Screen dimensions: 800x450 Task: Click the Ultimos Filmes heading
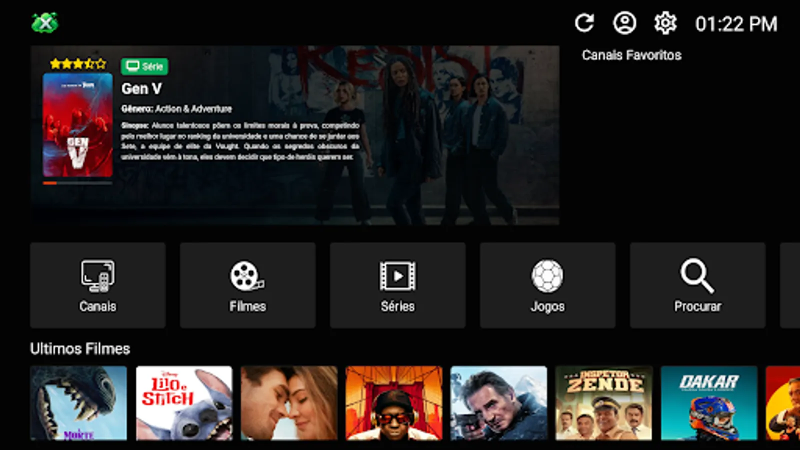80,348
